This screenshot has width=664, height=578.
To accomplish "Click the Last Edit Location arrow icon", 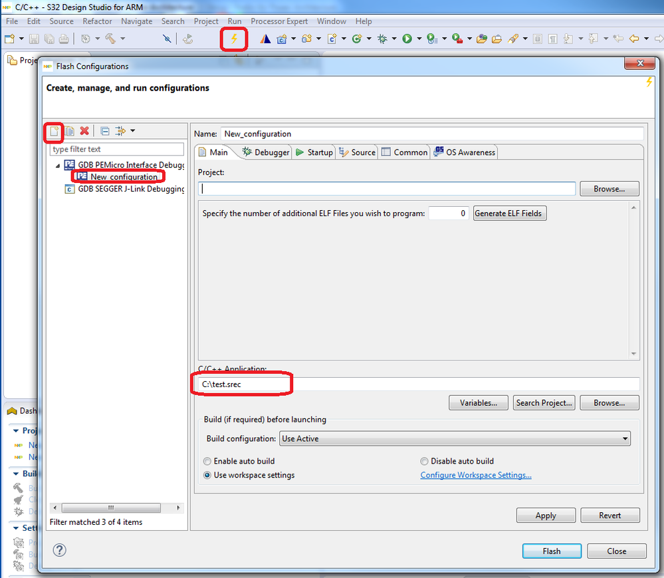I will [618, 39].
